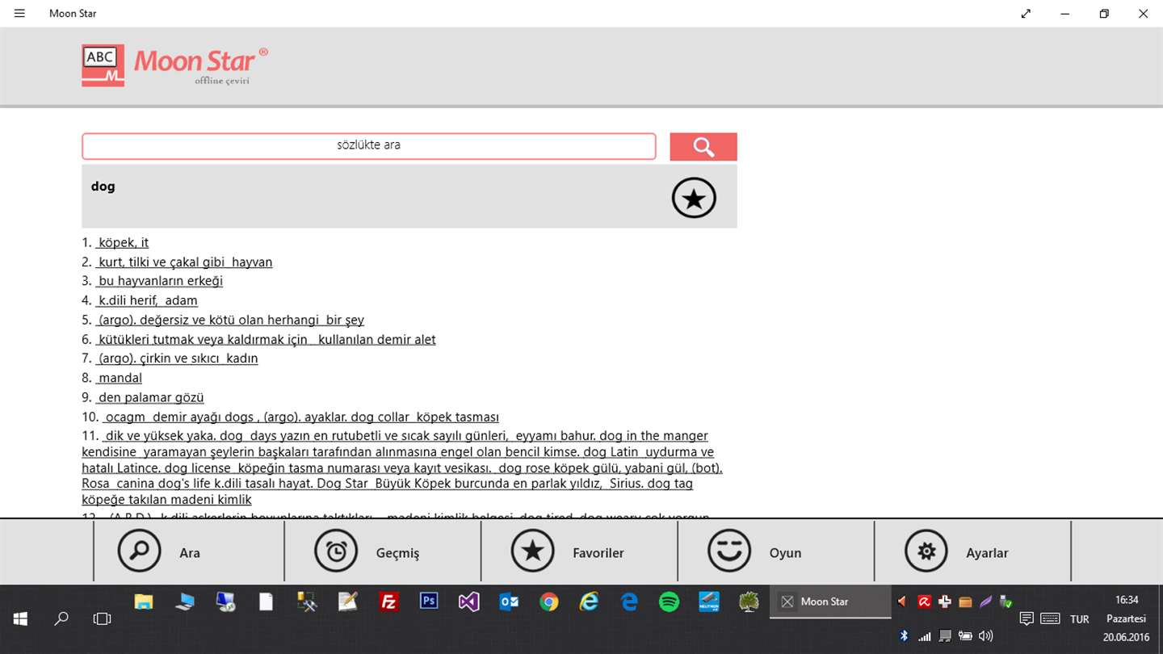Viewport: 1163px width, 654px height.
Task: Open Ayarlar settings gear icon
Action: 926,551
